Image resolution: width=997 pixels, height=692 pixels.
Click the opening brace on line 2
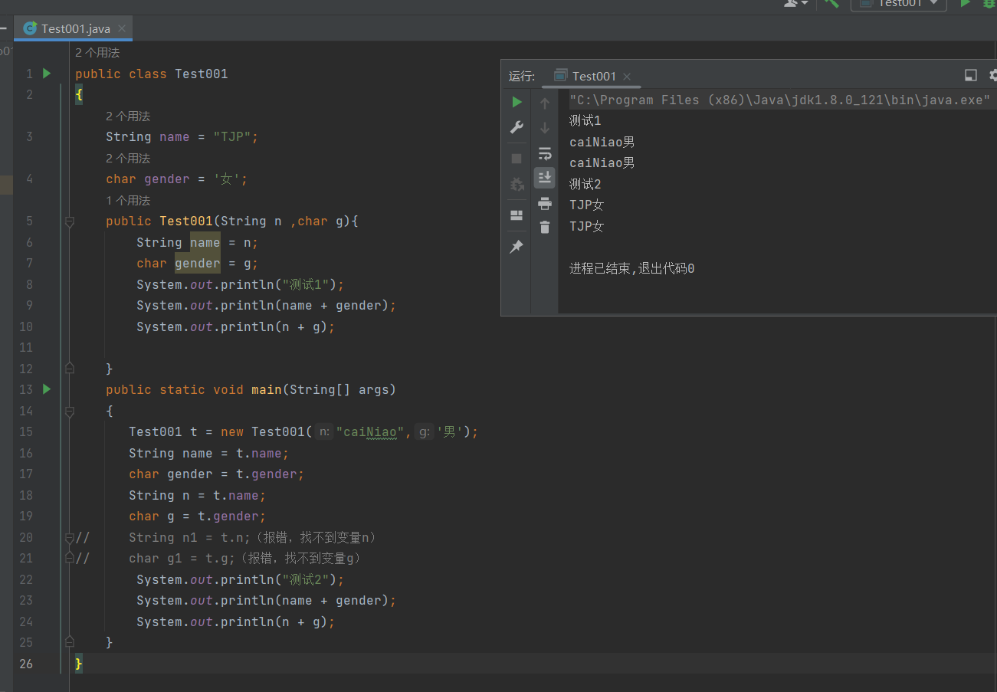coord(79,95)
